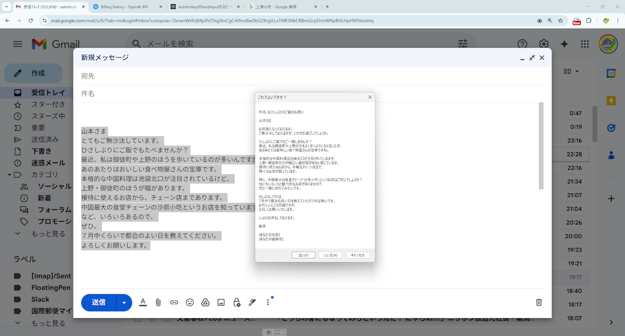Image resolution: width=625 pixels, height=336 pixels.
Task: Insert emoji icon
Action: [190, 303]
